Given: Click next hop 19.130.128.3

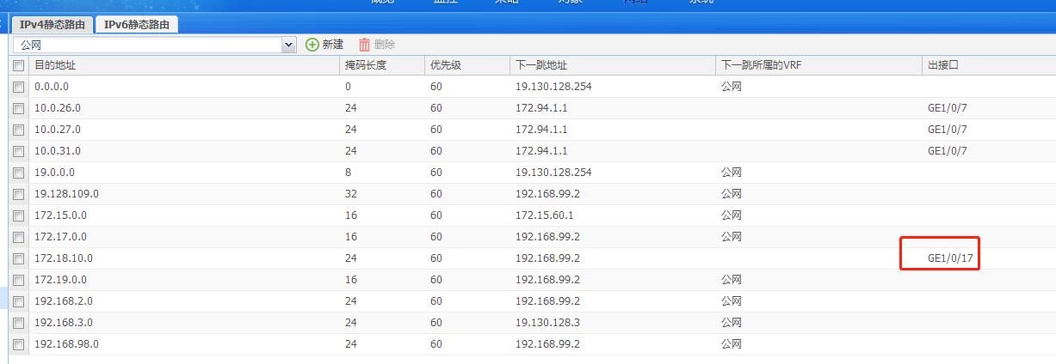Looking at the screenshot, I should (x=547, y=323).
